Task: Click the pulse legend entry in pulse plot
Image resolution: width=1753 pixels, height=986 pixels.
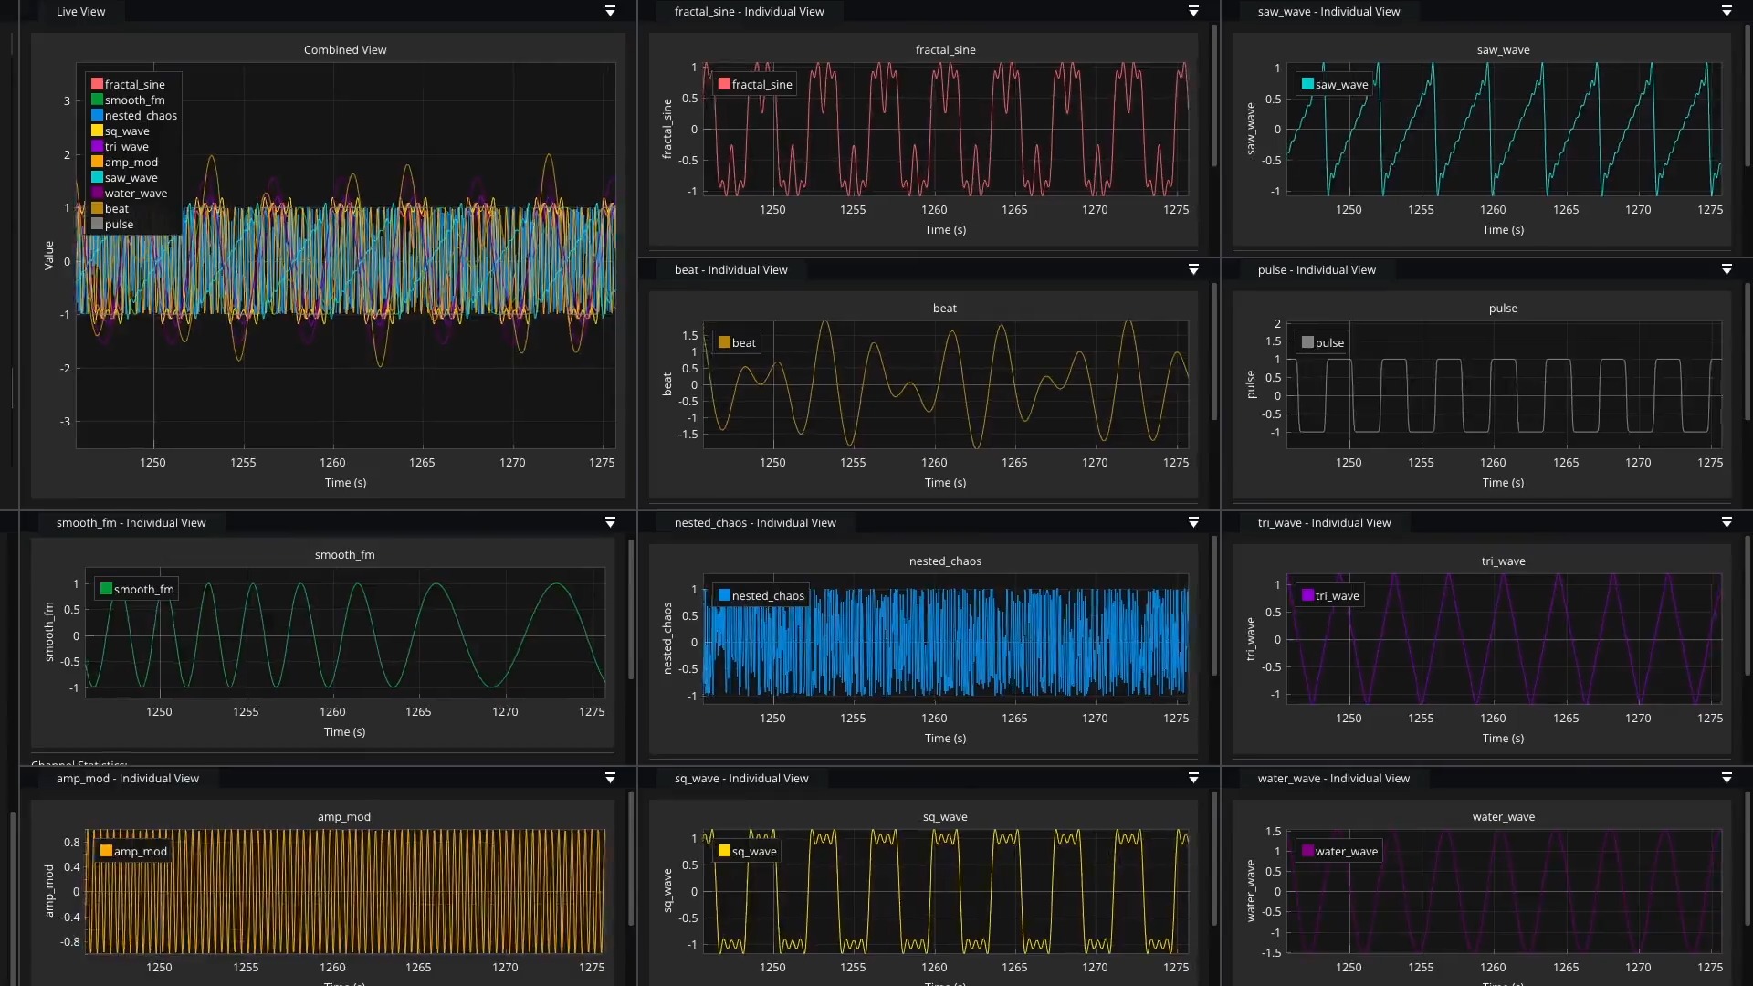Action: (1323, 342)
